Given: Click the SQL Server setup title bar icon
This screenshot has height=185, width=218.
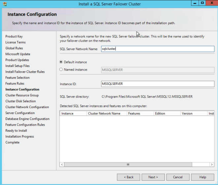Looking at the screenshot, I should [5, 4].
